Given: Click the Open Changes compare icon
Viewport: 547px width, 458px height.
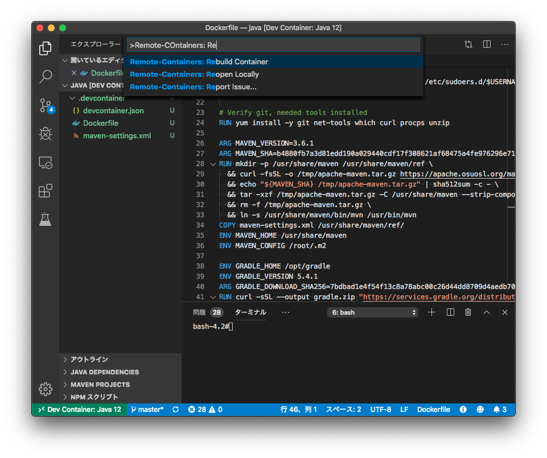Looking at the screenshot, I should pyautogui.click(x=468, y=44).
